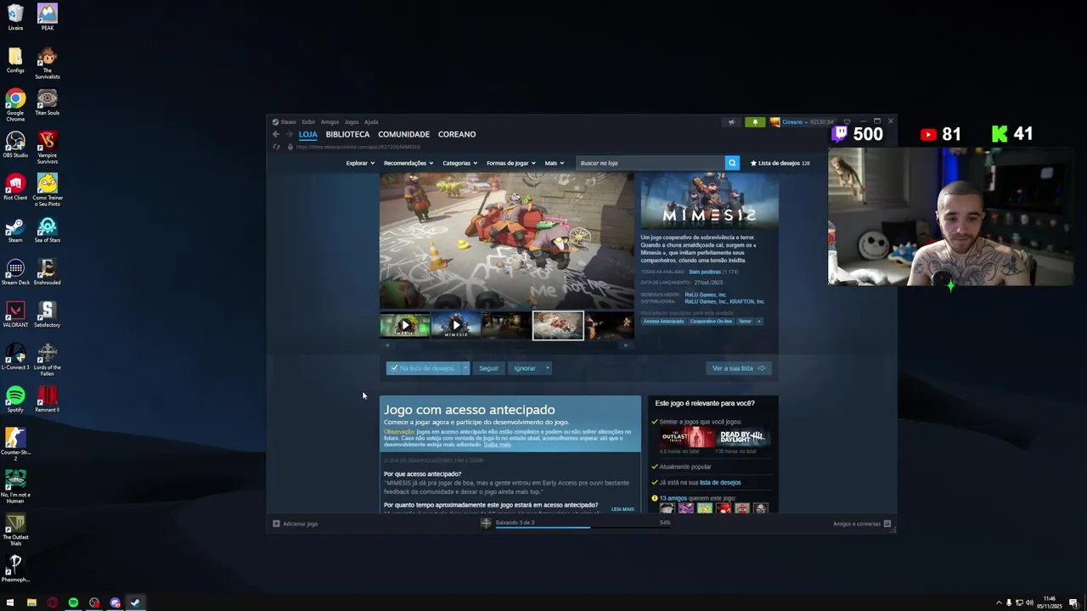1087x611 pixels.
Task: Open Lords of the Fallen desktop shortcut
Action: [x=48, y=360]
